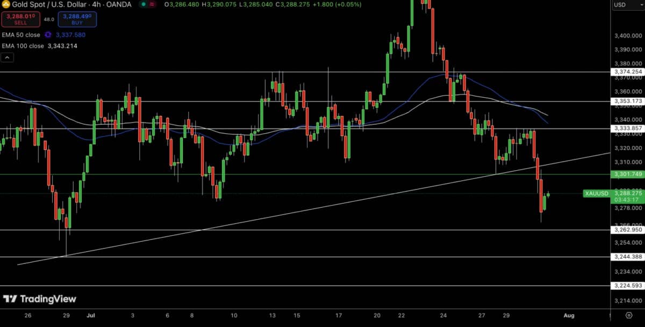Click the pink data mode indicator icon

pyautogui.click(x=152, y=4)
